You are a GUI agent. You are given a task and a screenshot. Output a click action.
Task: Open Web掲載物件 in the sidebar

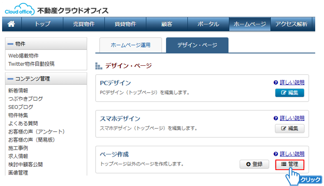(23, 56)
